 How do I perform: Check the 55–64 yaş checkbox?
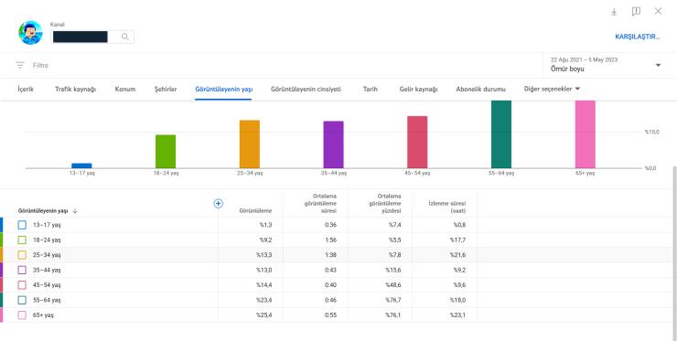click(22, 300)
